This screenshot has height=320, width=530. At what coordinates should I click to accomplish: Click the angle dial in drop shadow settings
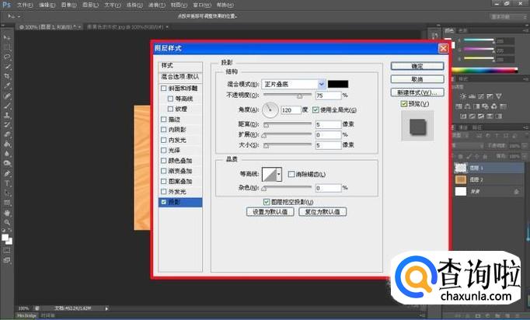(270, 110)
